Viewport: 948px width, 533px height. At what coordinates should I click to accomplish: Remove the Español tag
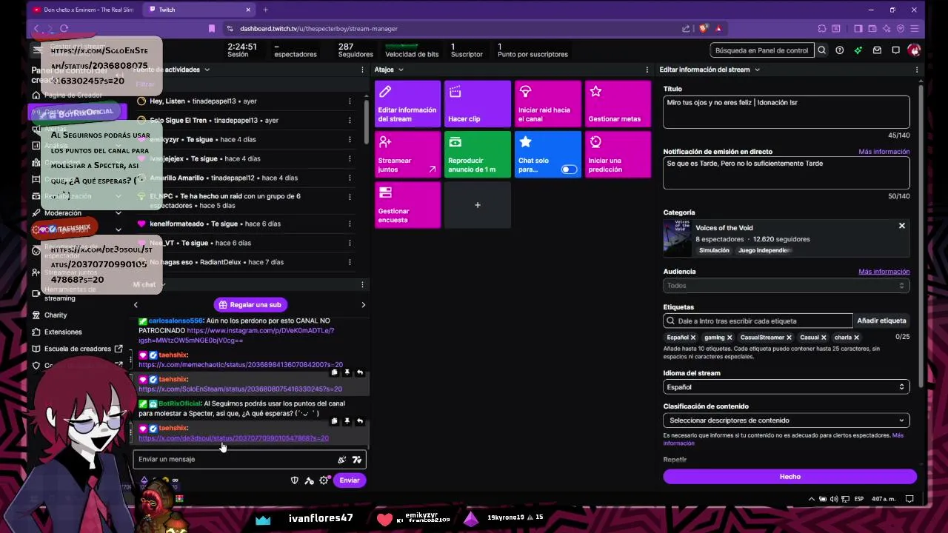point(693,338)
